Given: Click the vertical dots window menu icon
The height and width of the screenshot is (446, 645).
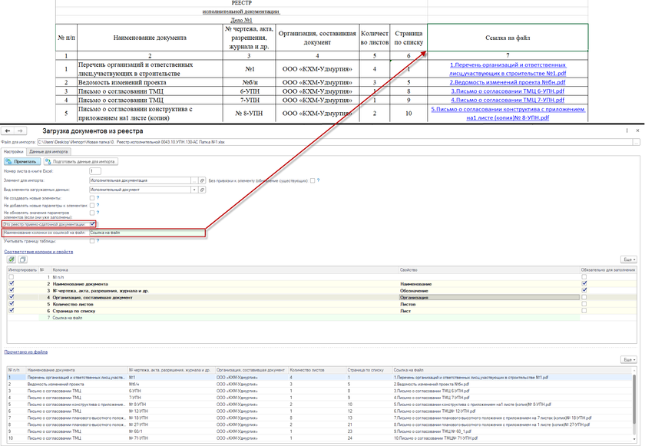Looking at the screenshot, I should click(627, 131).
